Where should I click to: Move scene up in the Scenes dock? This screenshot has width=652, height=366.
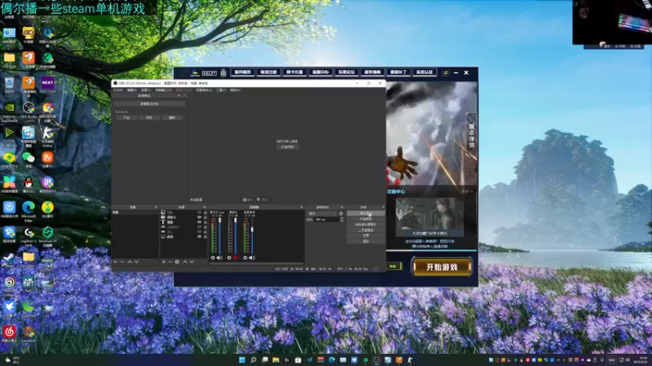[130, 262]
